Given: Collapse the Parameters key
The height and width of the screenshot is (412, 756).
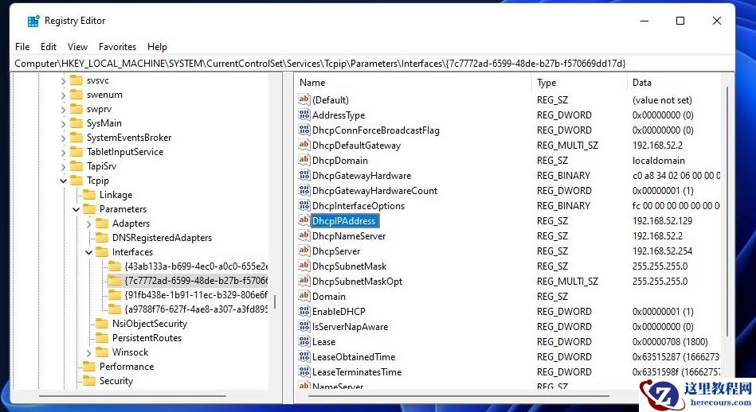Looking at the screenshot, I should [76, 209].
